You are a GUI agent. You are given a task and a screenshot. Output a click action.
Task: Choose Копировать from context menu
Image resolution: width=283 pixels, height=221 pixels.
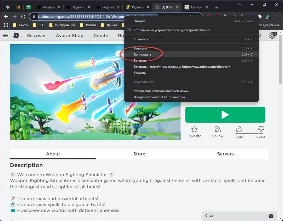[191, 55]
